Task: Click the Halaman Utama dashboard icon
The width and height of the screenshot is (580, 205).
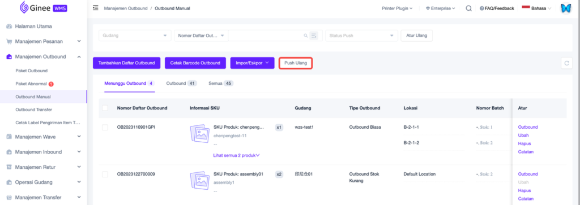Action: [9, 27]
